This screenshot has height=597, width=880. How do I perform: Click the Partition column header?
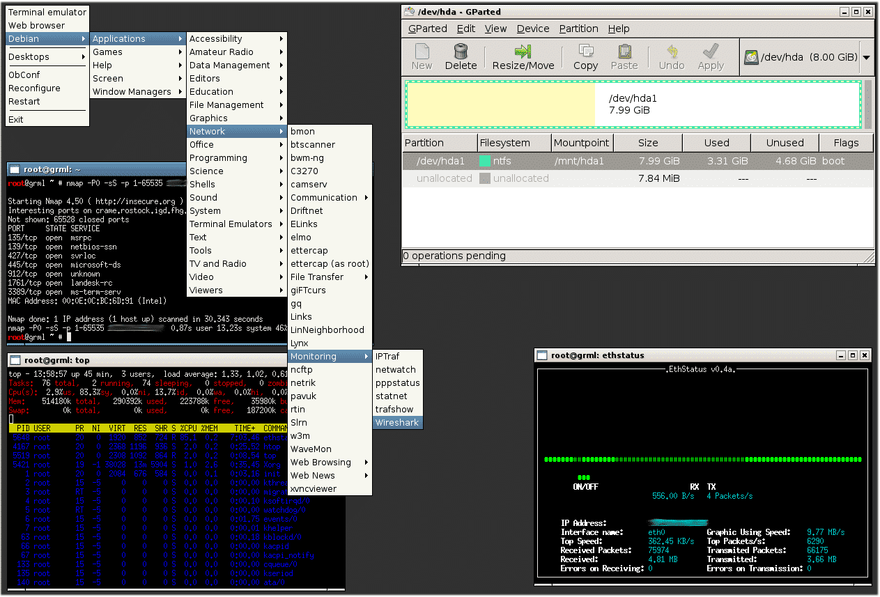(x=440, y=143)
